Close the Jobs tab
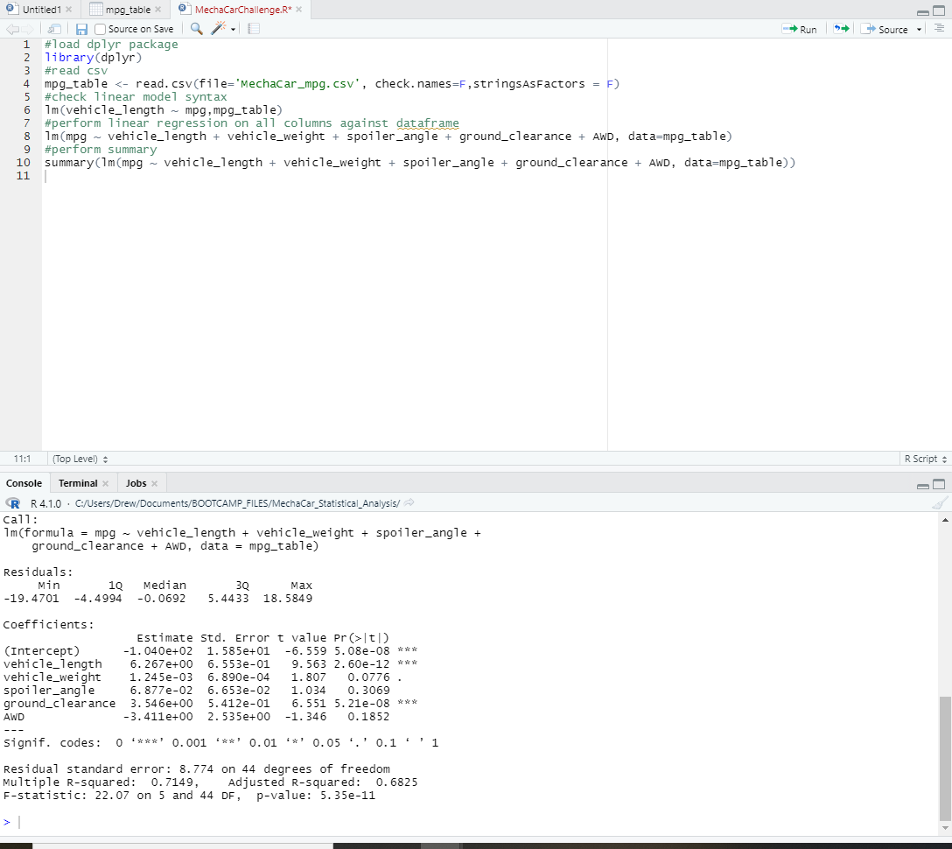Viewport: 952px width, 849px height. pos(154,483)
